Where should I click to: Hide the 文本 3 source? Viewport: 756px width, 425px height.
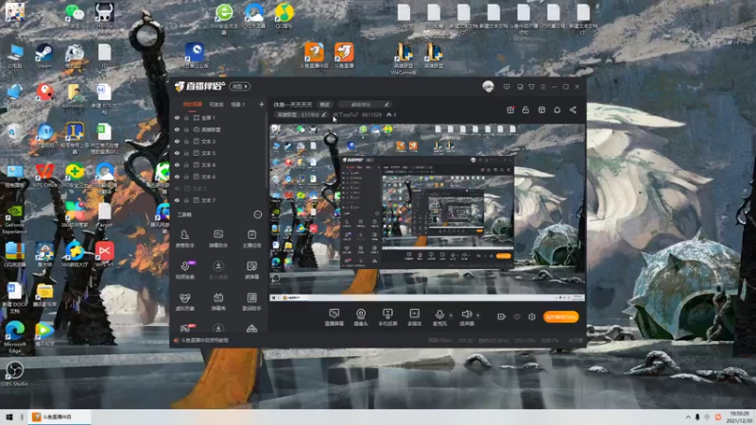177,141
